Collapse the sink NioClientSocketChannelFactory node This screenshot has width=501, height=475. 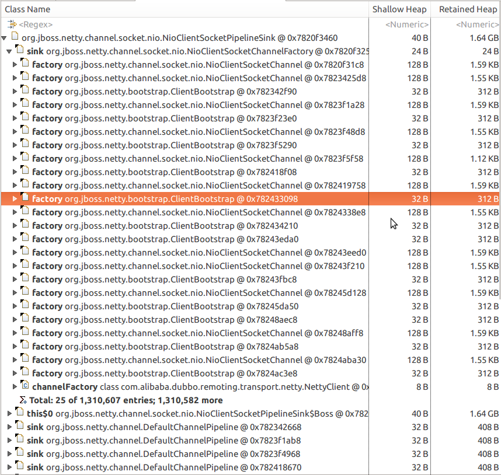(10, 50)
